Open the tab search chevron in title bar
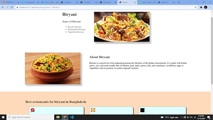Viewport: 213px width, 120px height. click(x=191, y=2)
